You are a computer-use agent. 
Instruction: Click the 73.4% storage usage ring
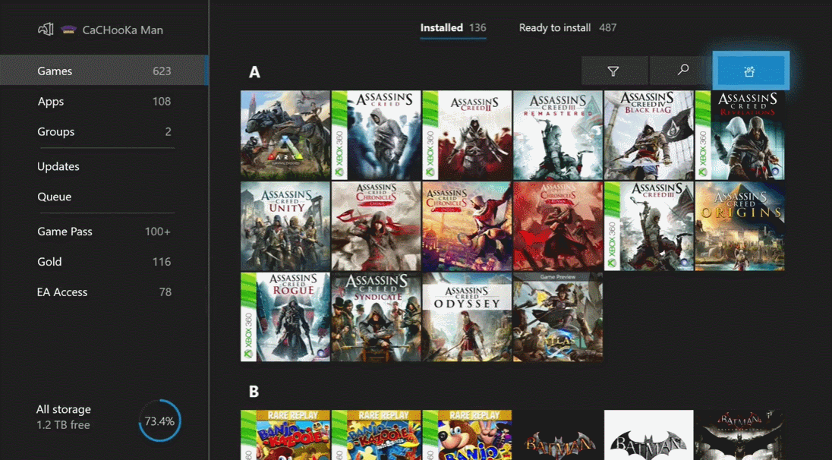pyautogui.click(x=159, y=421)
